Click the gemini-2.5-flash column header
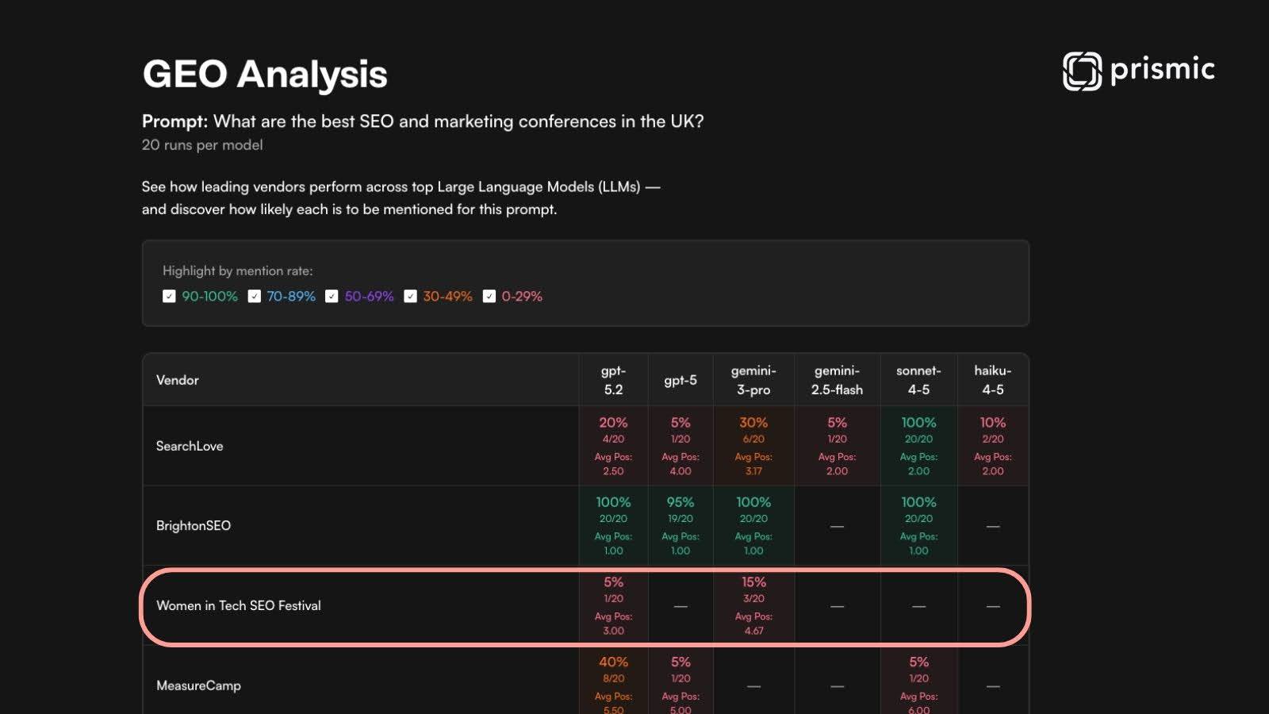The image size is (1269, 714). click(837, 379)
